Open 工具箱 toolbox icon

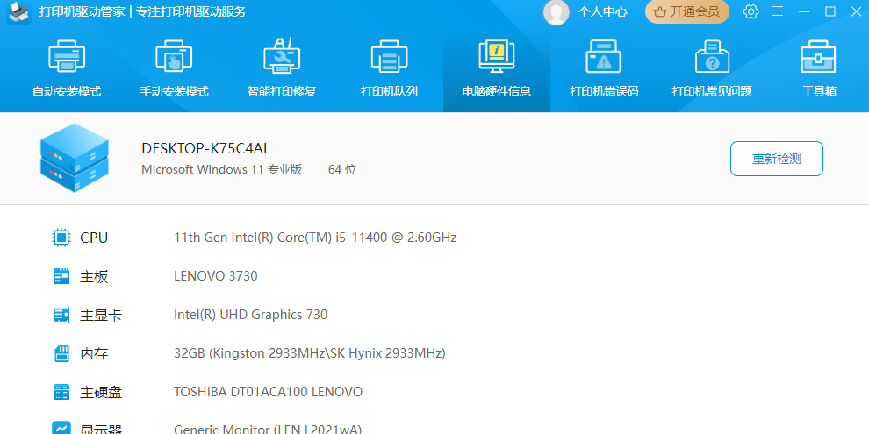818,58
